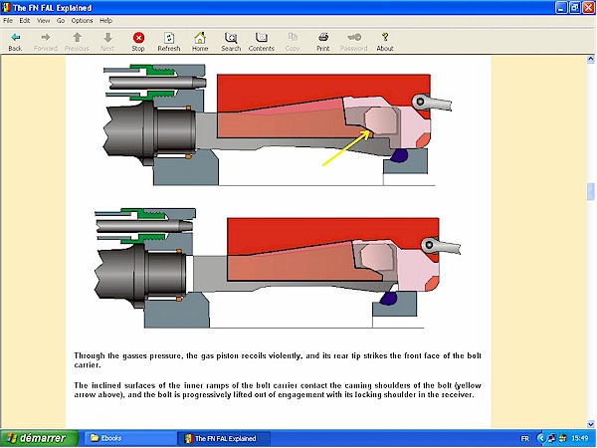The image size is (597, 448).
Task: Click the vertical scrollbar thumb
Action: click(590, 191)
